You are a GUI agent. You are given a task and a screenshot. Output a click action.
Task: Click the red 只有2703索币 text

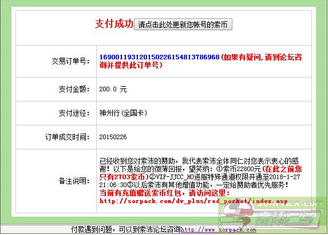tap(124, 177)
